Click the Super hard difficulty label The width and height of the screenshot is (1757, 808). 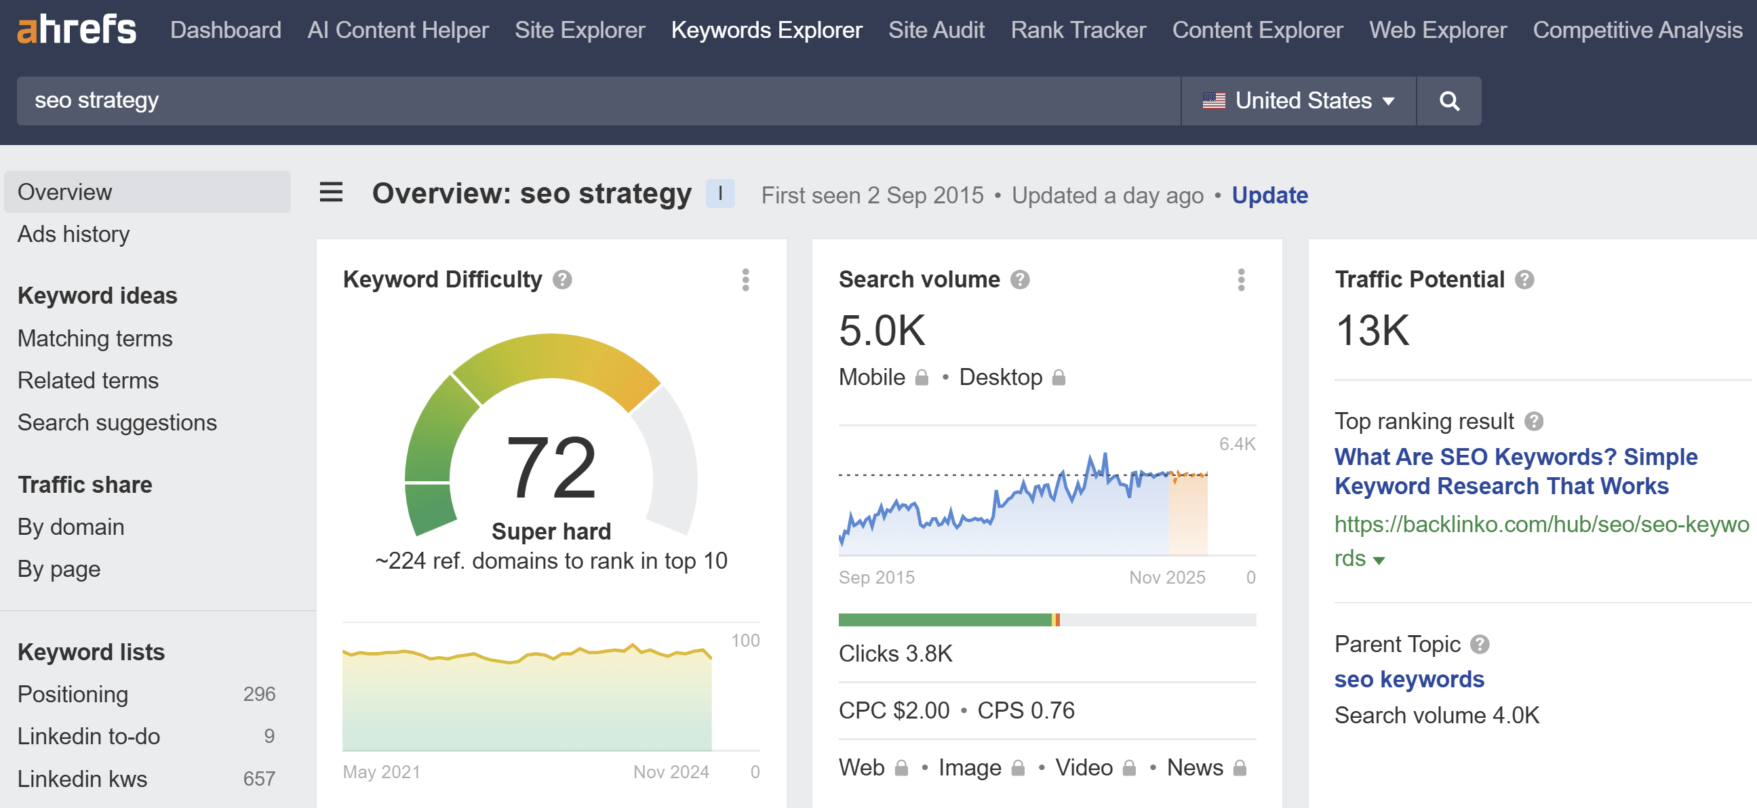(x=551, y=531)
